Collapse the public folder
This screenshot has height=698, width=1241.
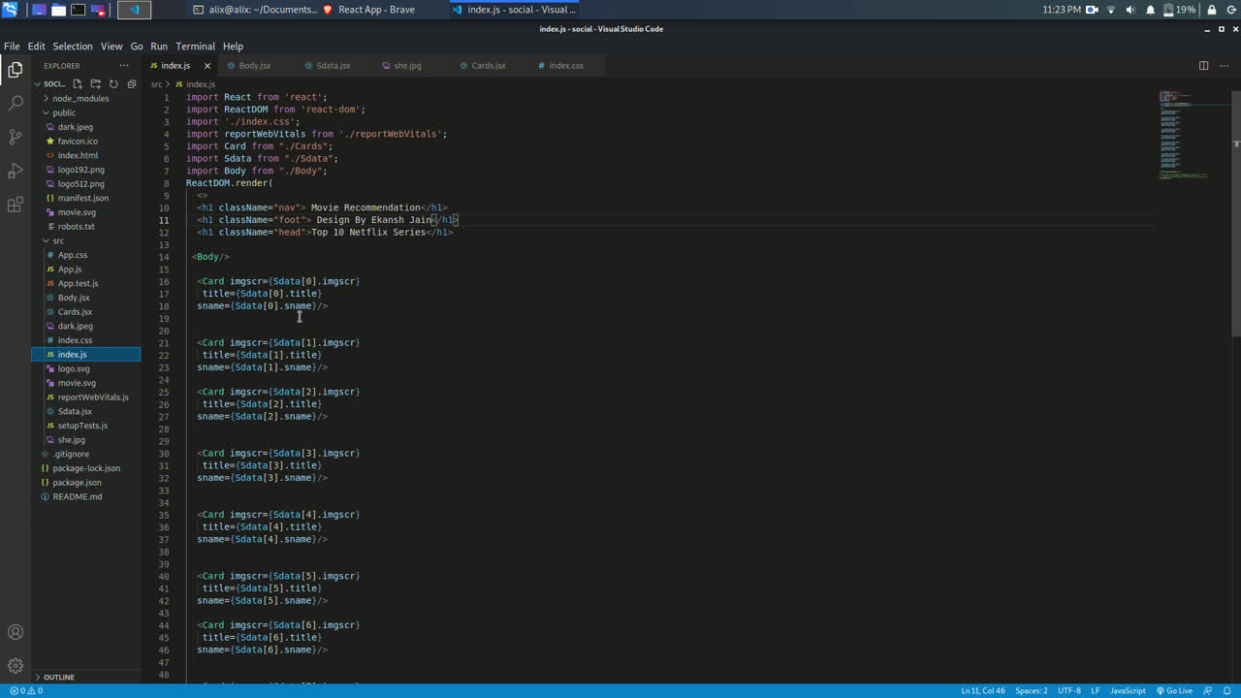(x=64, y=112)
